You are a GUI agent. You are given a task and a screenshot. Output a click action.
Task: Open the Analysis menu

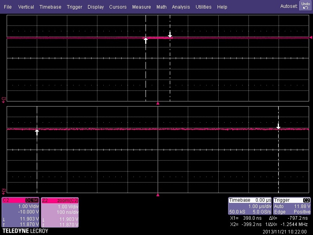tap(181, 7)
